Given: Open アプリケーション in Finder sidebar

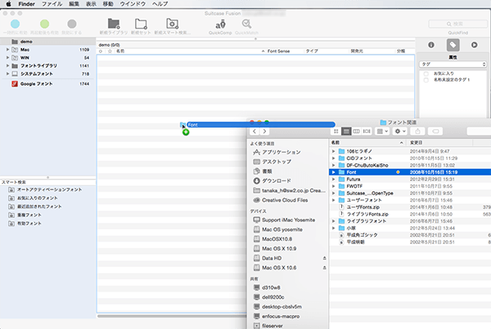Looking at the screenshot, I should pos(282,152).
